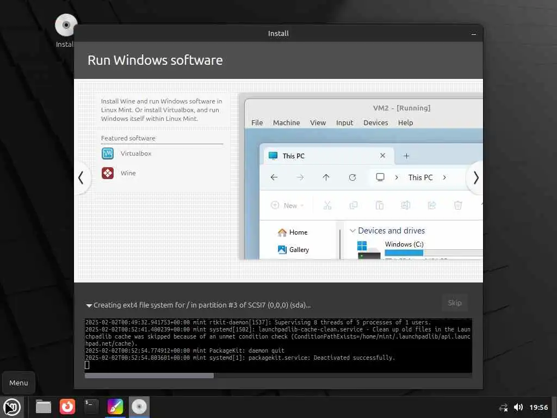Click the forward arrow in This PC window
The height and width of the screenshot is (418, 557).
click(x=300, y=177)
